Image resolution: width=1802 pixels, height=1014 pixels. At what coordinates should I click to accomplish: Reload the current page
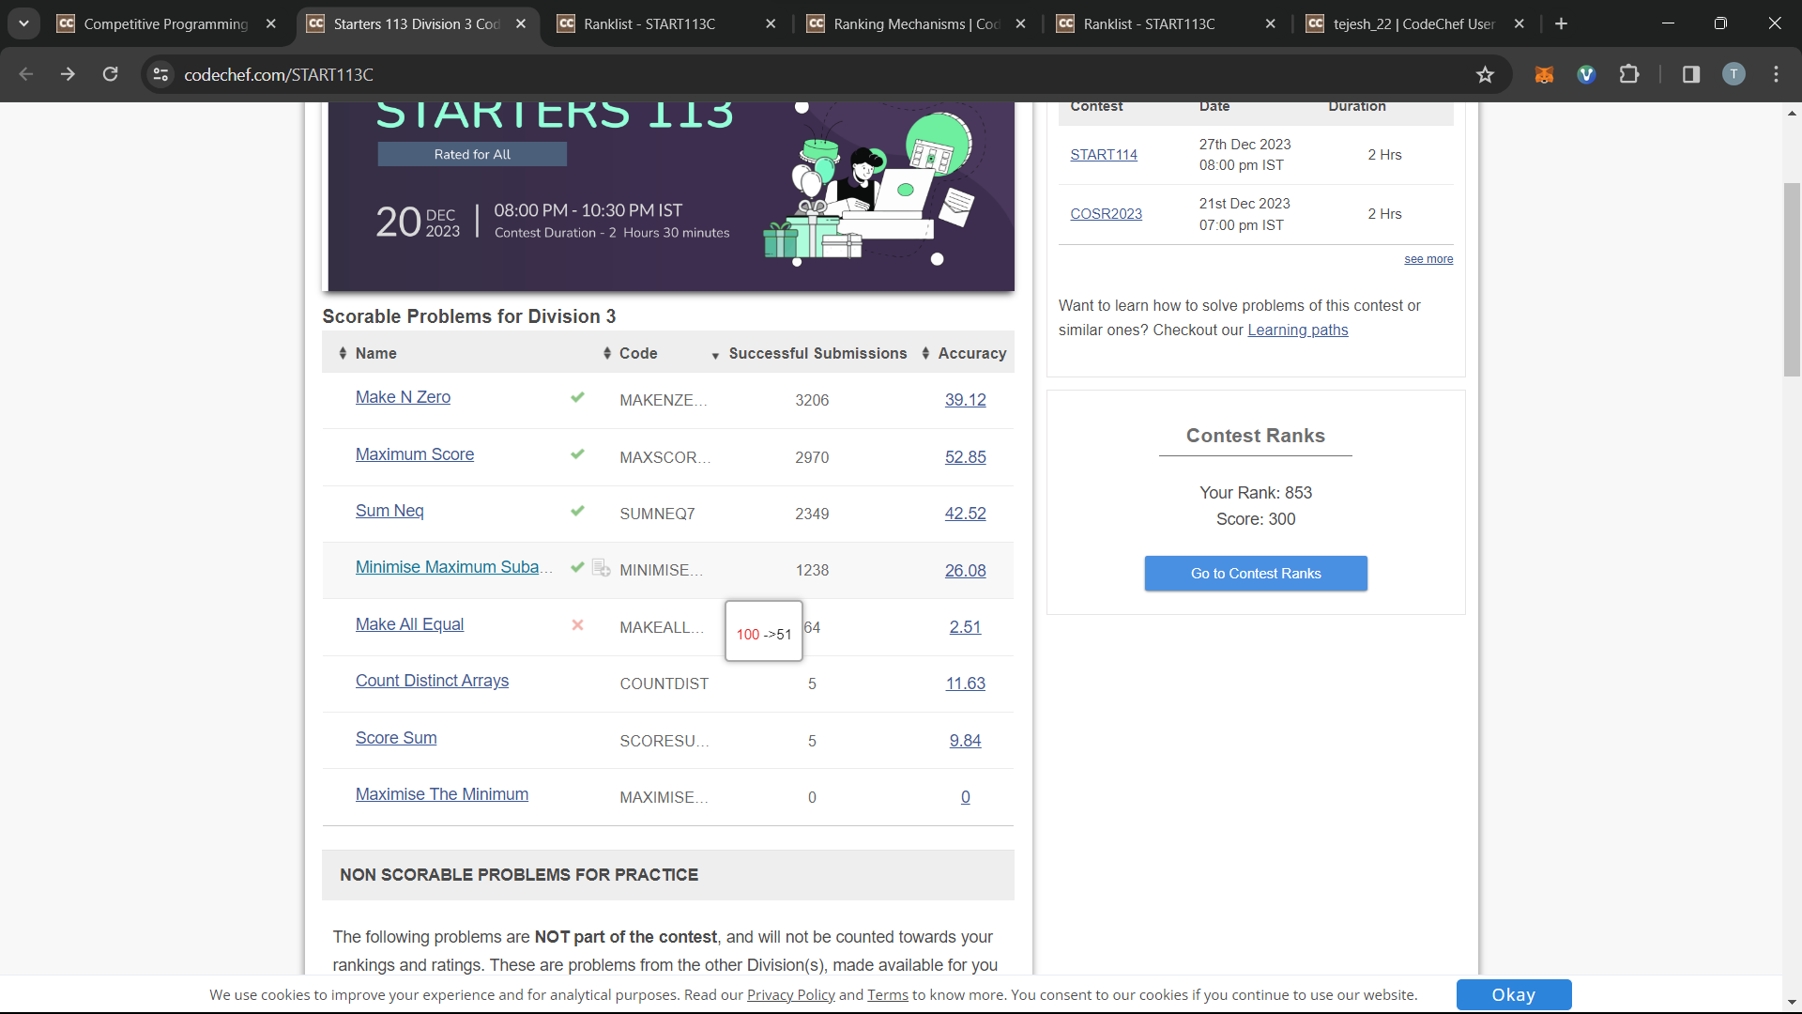pos(110,74)
